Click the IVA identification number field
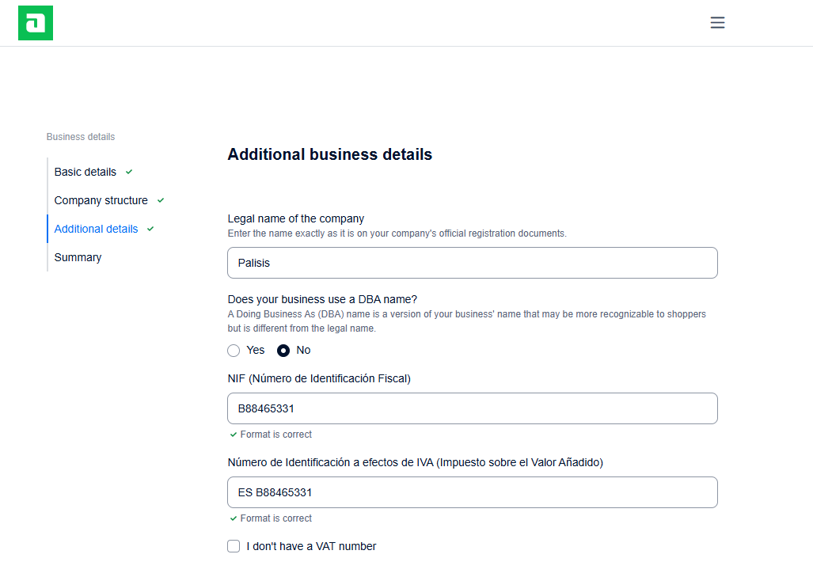The height and width of the screenshot is (577, 813). coord(473,492)
